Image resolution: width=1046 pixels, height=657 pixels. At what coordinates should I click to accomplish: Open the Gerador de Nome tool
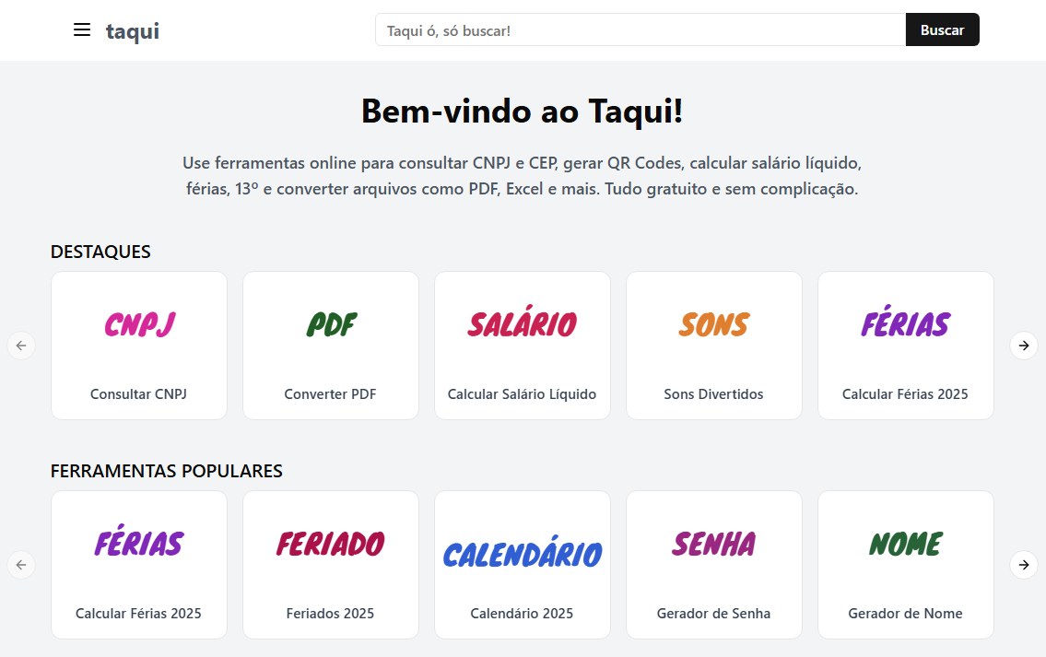point(906,565)
